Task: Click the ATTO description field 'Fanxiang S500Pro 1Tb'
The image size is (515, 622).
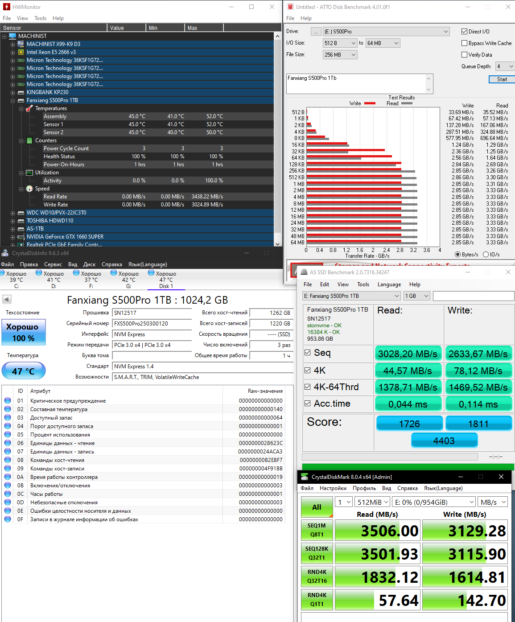Action: click(359, 84)
